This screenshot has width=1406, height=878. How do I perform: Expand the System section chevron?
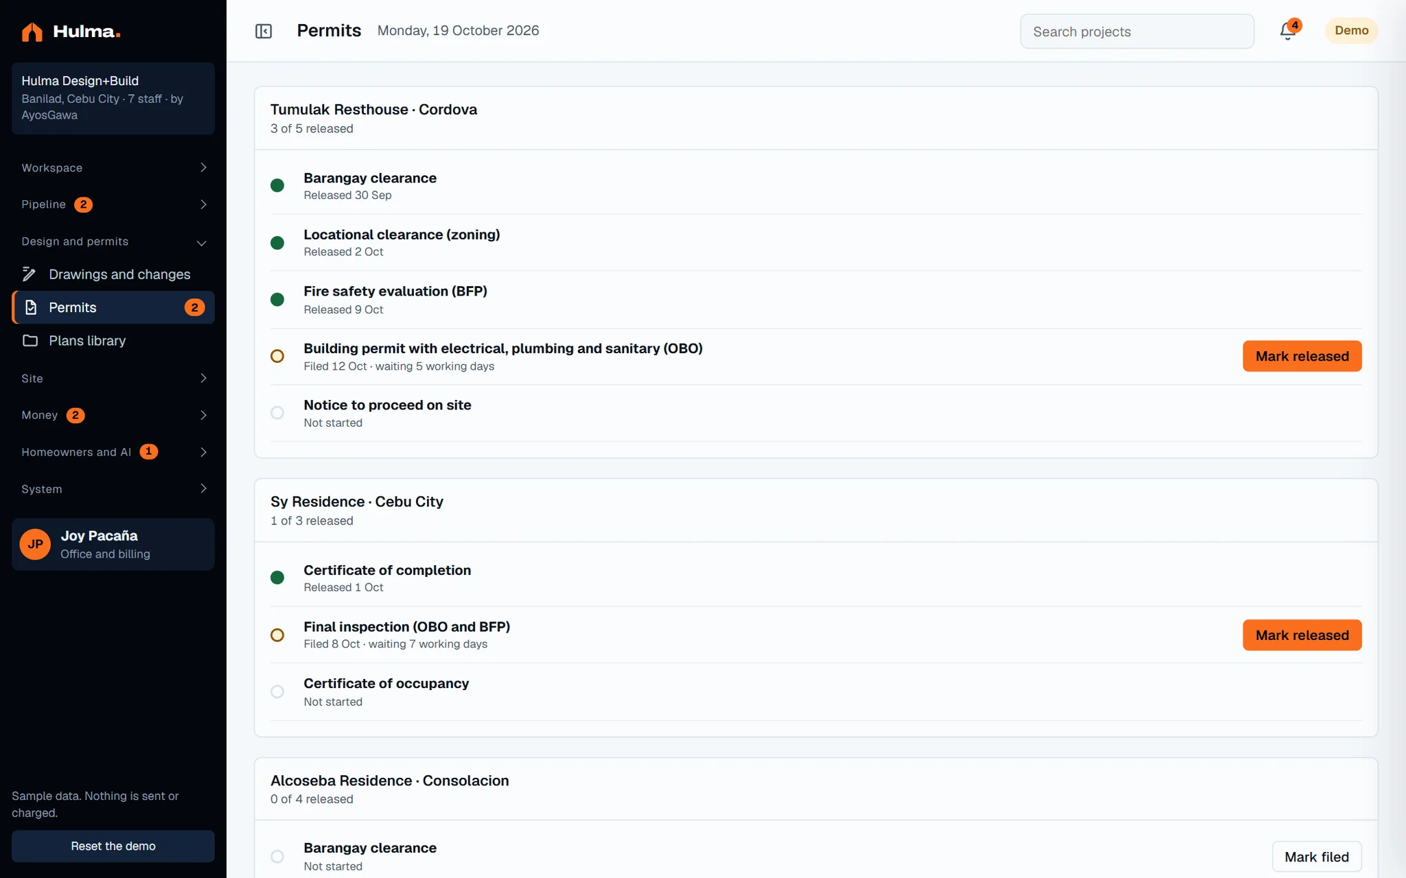tap(203, 489)
